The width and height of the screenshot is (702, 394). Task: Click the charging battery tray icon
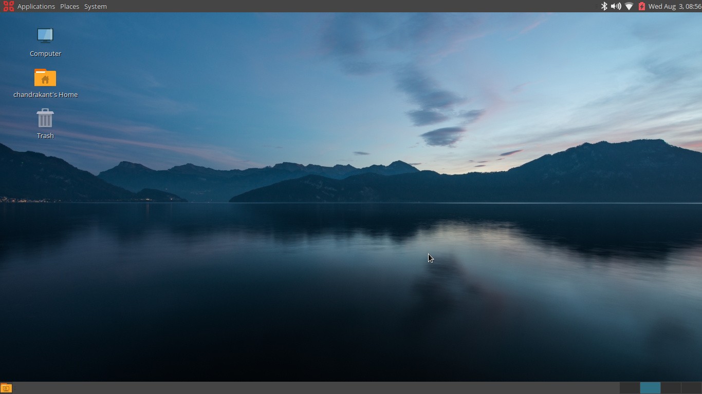pos(641,6)
